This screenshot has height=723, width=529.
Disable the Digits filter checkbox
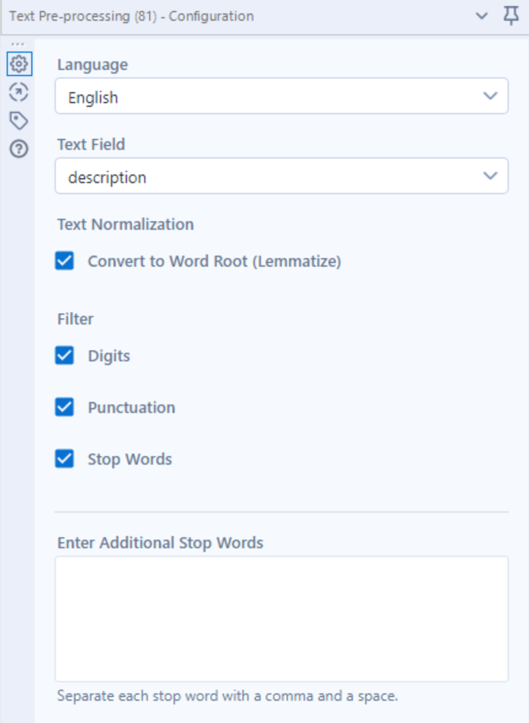click(65, 355)
